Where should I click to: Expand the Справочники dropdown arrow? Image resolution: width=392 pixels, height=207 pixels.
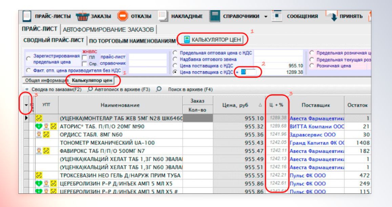tap(266, 16)
